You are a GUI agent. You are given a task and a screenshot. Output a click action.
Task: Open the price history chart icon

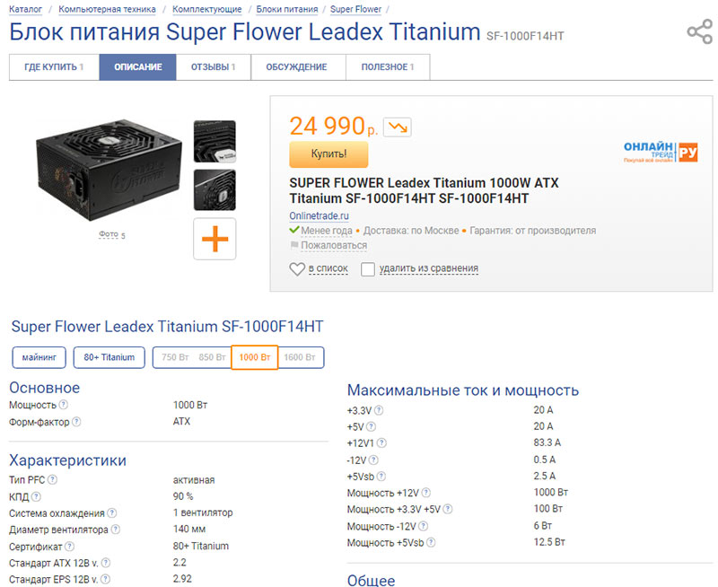coord(397,127)
